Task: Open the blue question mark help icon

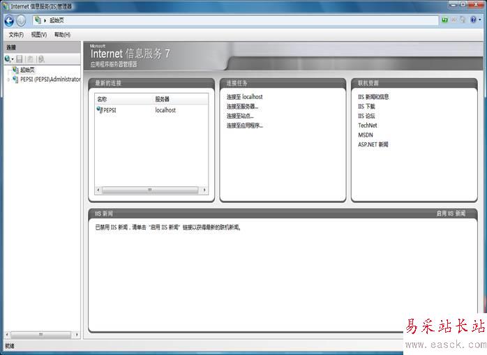Action: click(x=473, y=20)
